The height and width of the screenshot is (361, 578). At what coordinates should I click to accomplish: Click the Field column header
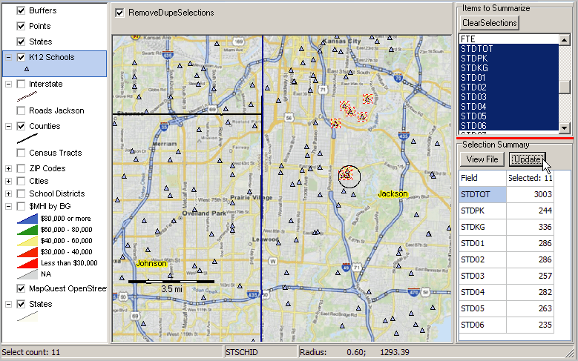click(x=482, y=178)
